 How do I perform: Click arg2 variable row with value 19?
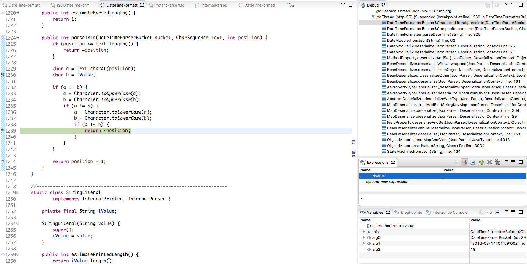point(443,249)
